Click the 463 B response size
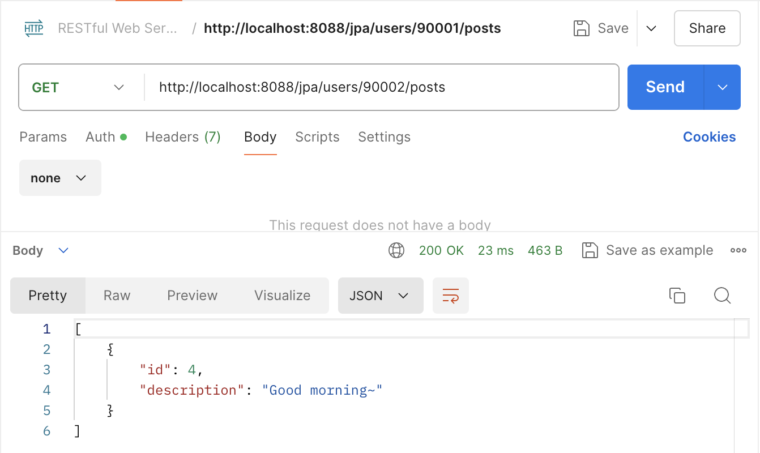 tap(545, 250)
